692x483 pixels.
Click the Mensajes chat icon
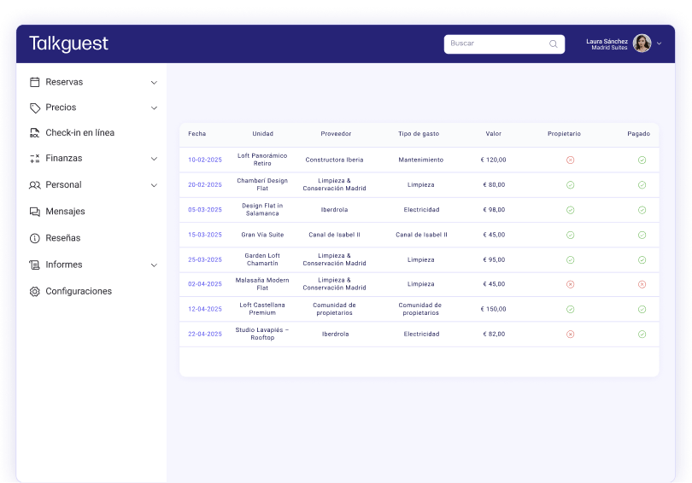tap(34, 212)
